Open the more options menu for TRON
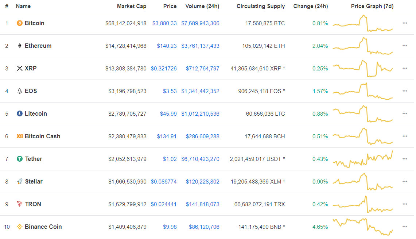 click(x=405, y=204)
